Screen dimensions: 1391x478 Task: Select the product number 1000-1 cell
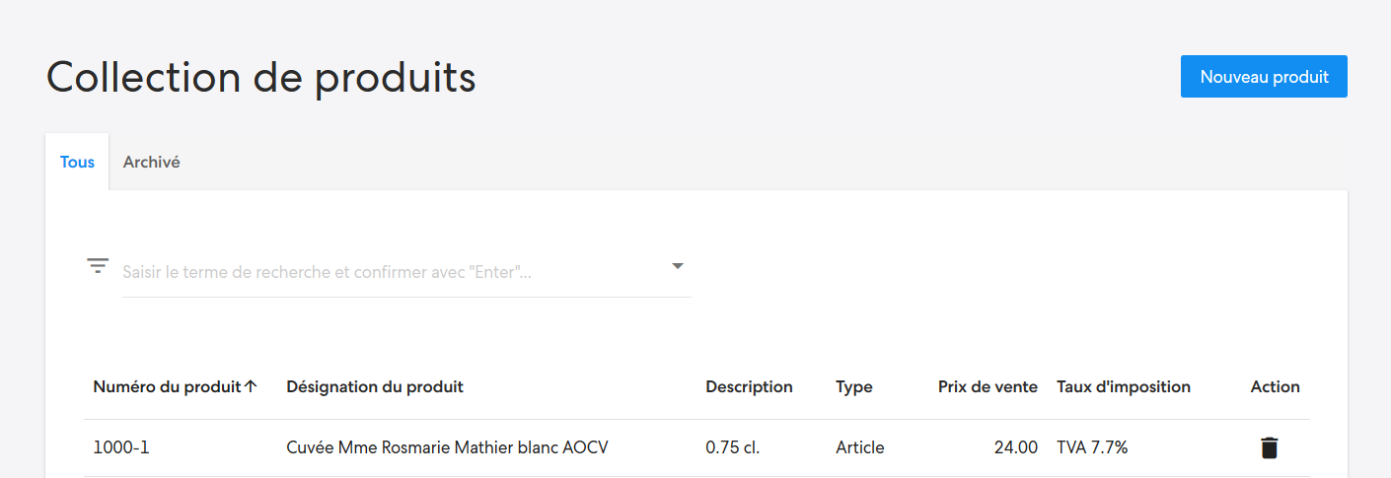121,447
